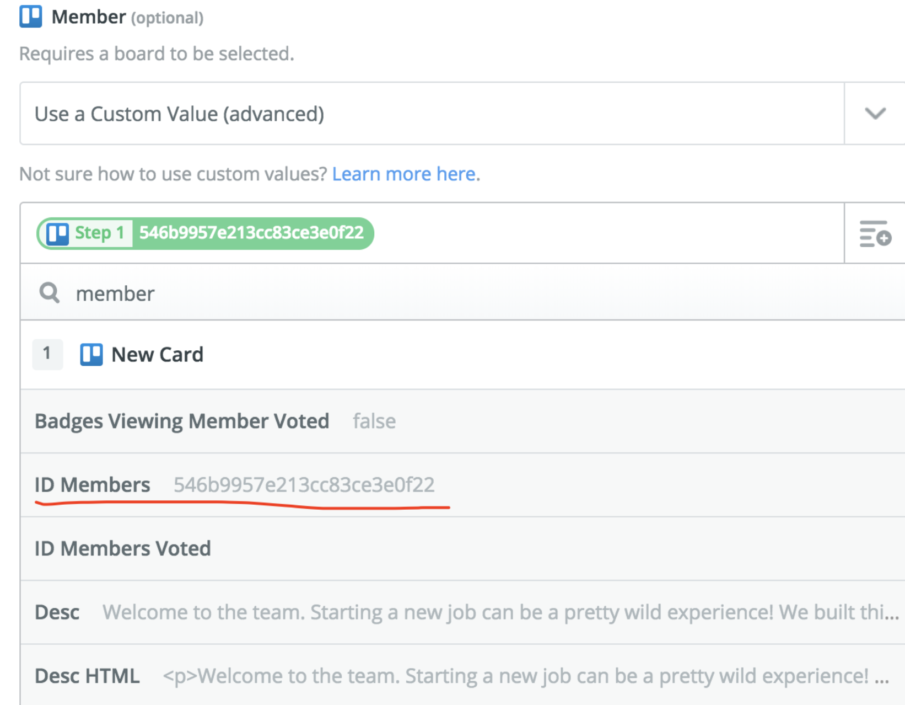Image resolution: width=905 pixels, height=705 pixels.
Task: Open the insert field list-plus icon
Action: (x=875, y=233)
